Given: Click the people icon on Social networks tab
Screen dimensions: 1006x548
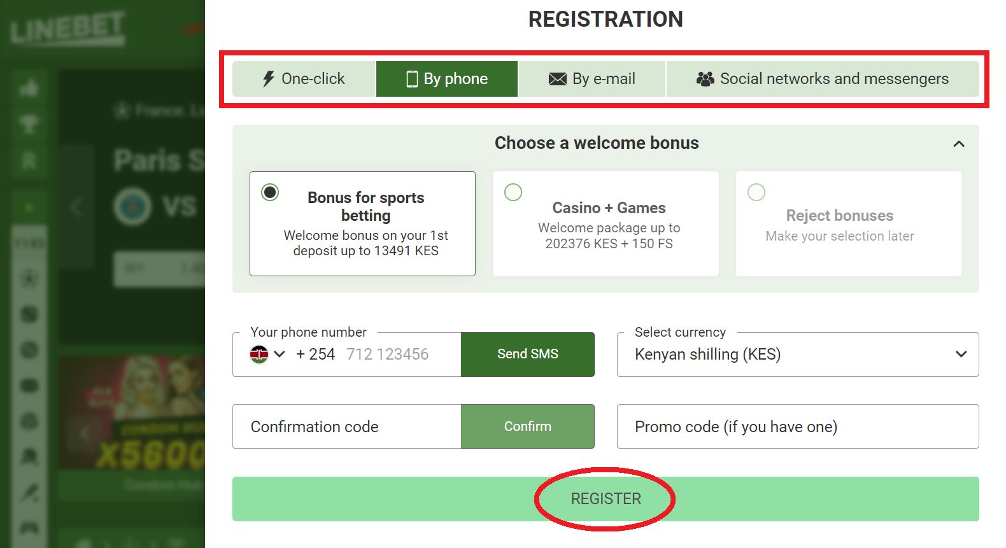Looking at the screenshot, I should coord(704,78).
